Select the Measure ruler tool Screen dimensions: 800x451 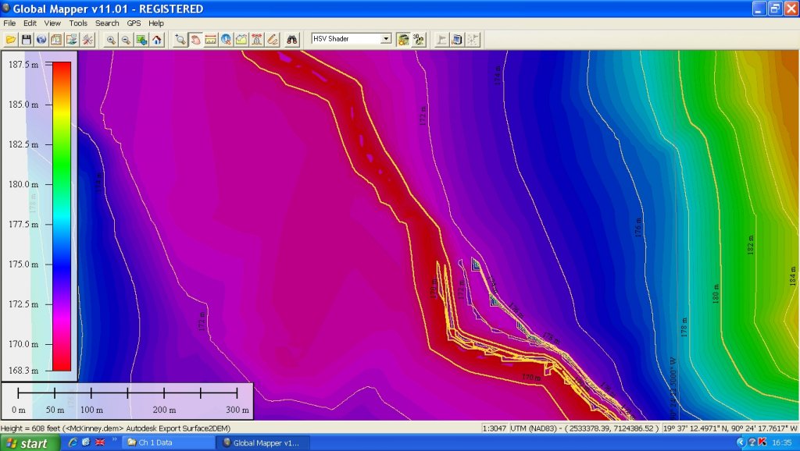pyautogui.click(x=211, y=39)
